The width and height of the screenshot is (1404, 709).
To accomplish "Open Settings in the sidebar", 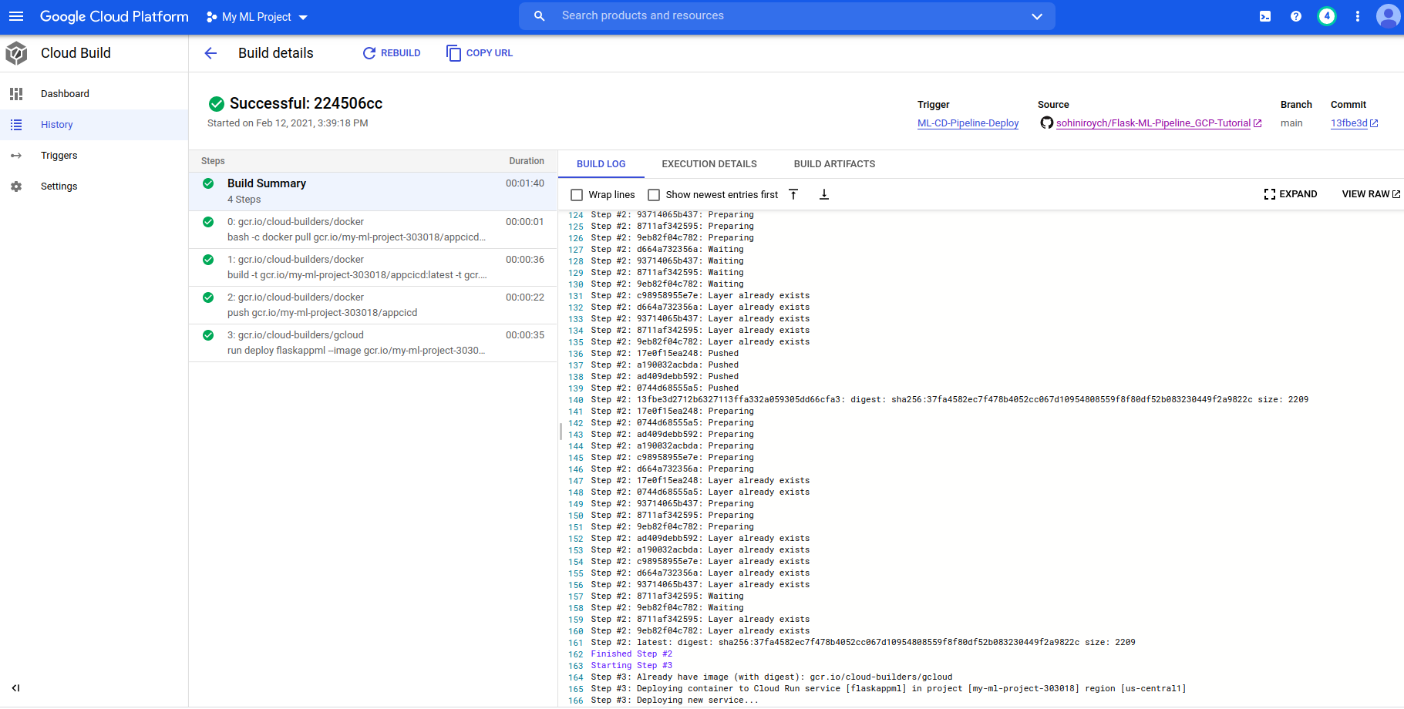I will pos(94,186).
